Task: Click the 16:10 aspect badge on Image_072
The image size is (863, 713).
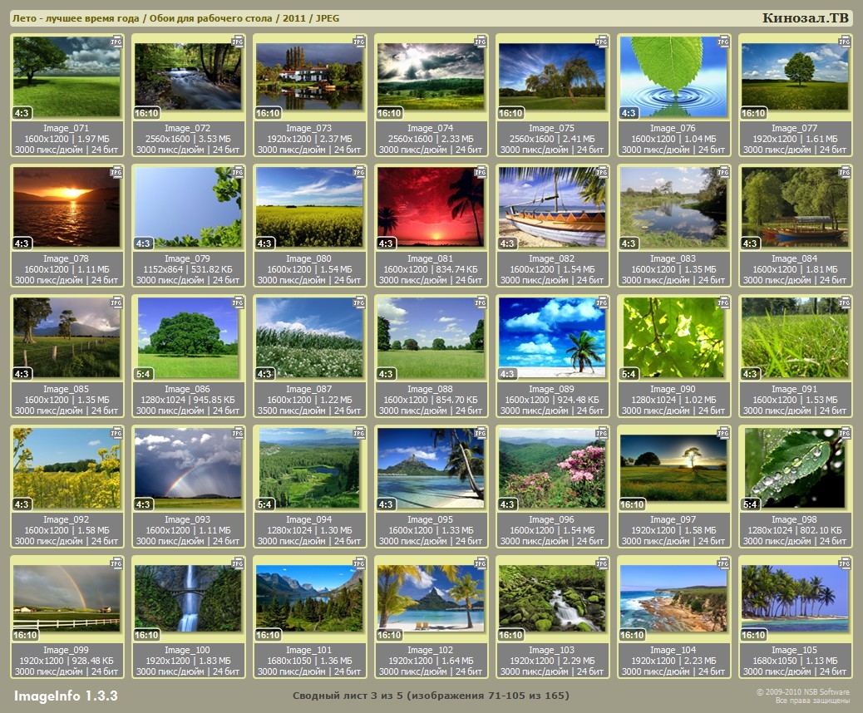Action: click(x=146, y=113)
